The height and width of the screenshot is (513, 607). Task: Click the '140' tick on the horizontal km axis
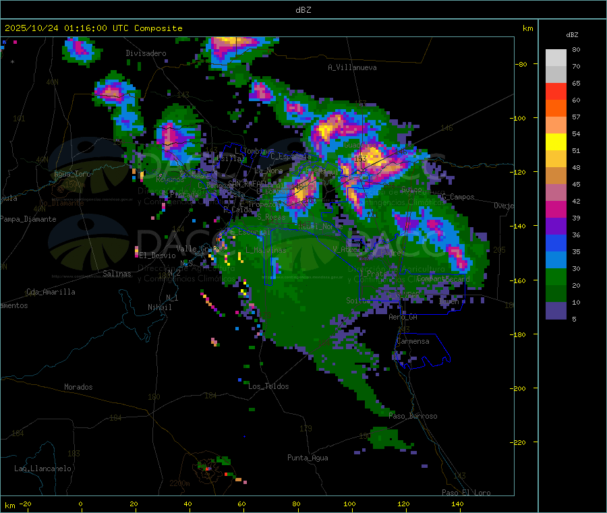[457, 504]
